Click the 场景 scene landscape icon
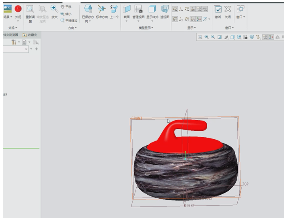Screen dimensions: 286x221 (x=7, y=9)
